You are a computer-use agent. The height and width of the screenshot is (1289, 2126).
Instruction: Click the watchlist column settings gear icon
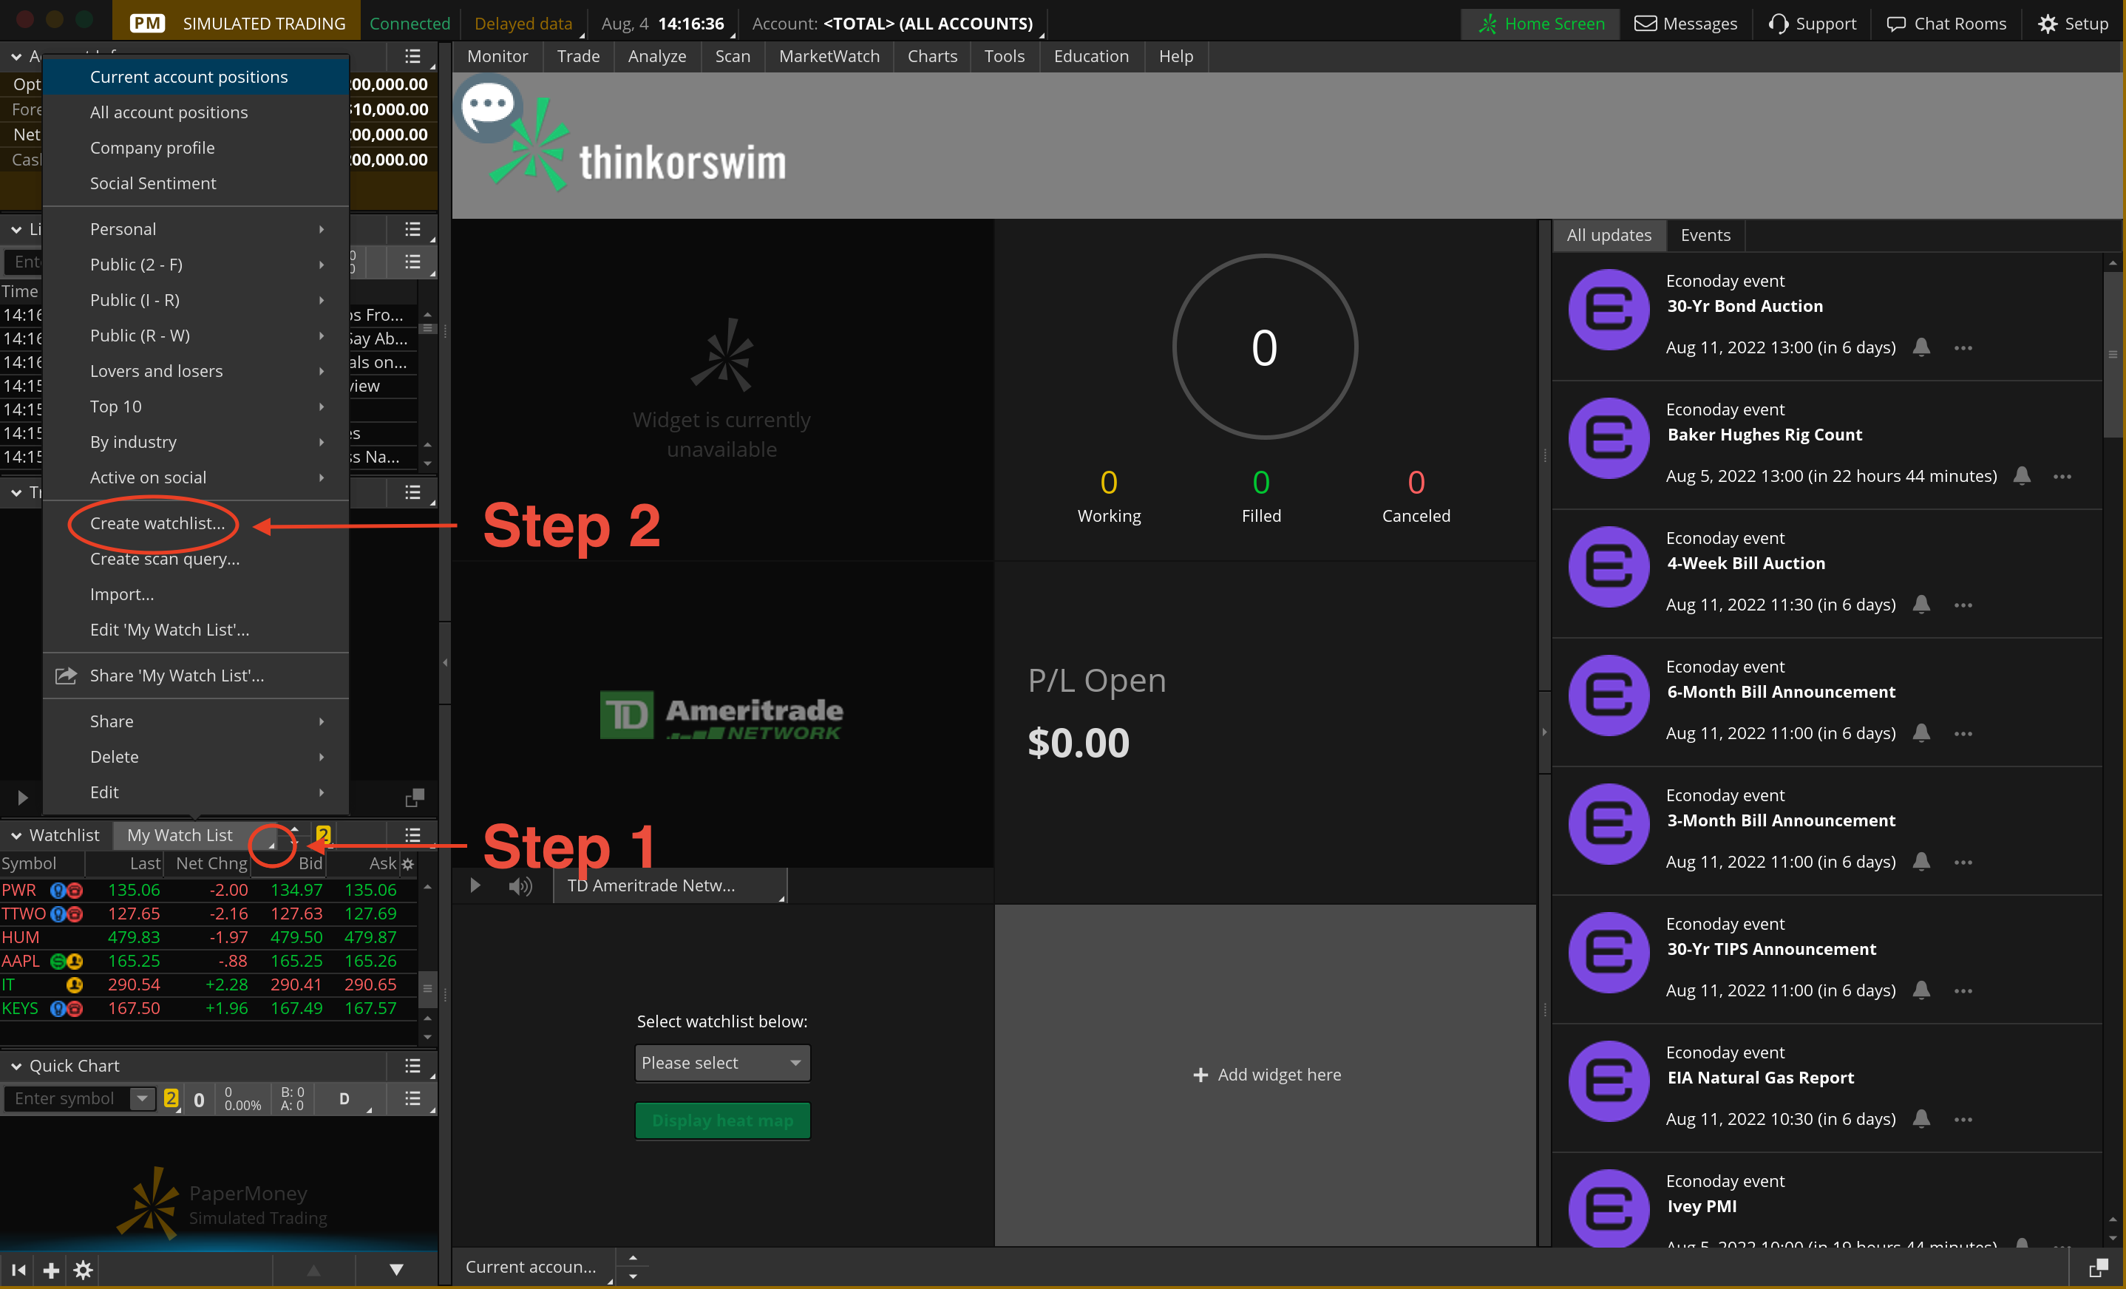coord(408,864)
